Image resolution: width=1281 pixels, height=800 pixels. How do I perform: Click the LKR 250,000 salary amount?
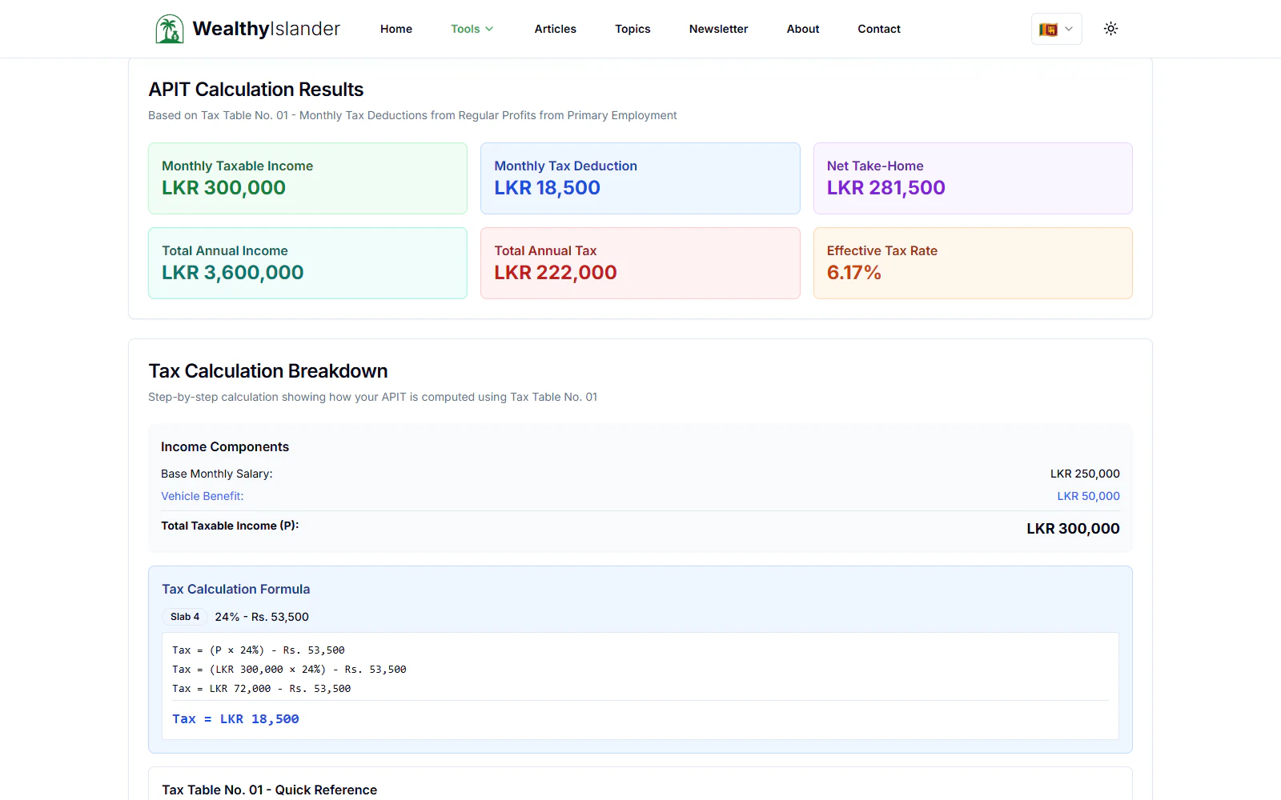coord(1085,474)
